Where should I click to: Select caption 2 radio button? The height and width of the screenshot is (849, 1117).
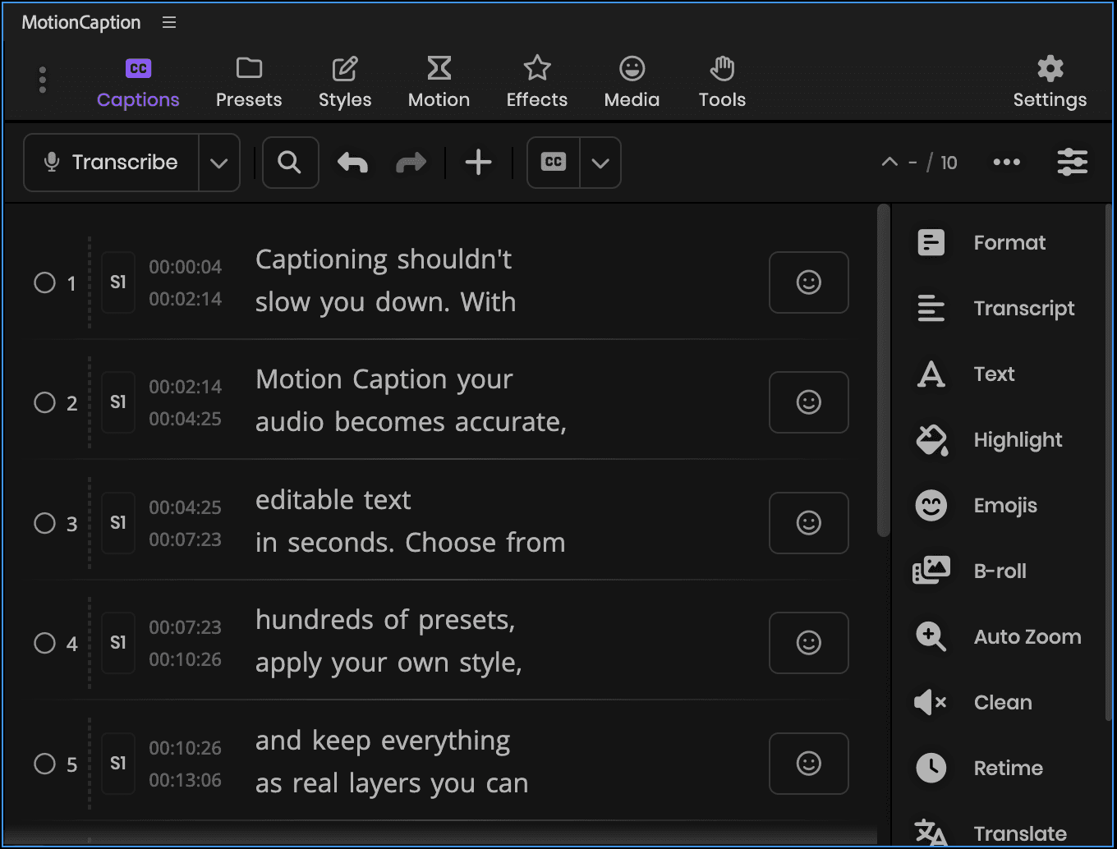point(44,402)
